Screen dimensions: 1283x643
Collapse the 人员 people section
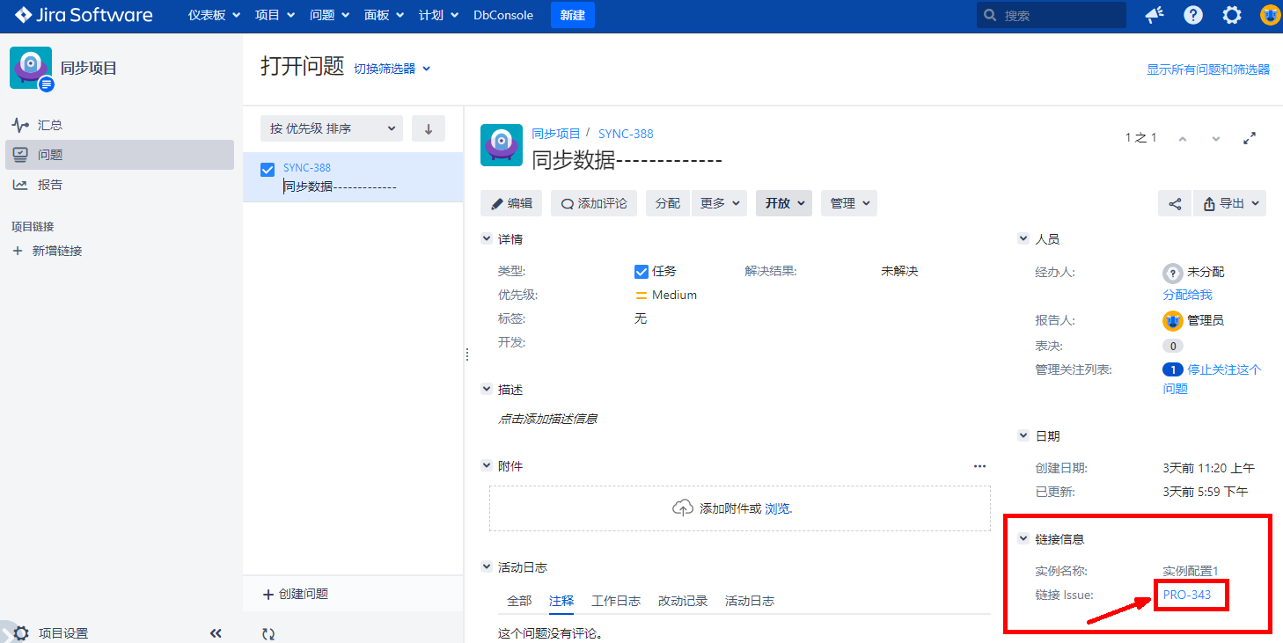click(x=1023, y=239)
